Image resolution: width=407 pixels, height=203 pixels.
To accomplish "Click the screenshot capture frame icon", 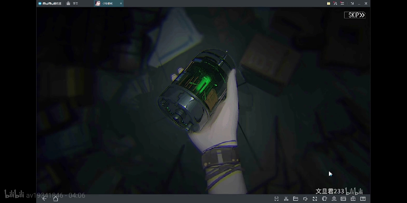I will tap(277, 198).
